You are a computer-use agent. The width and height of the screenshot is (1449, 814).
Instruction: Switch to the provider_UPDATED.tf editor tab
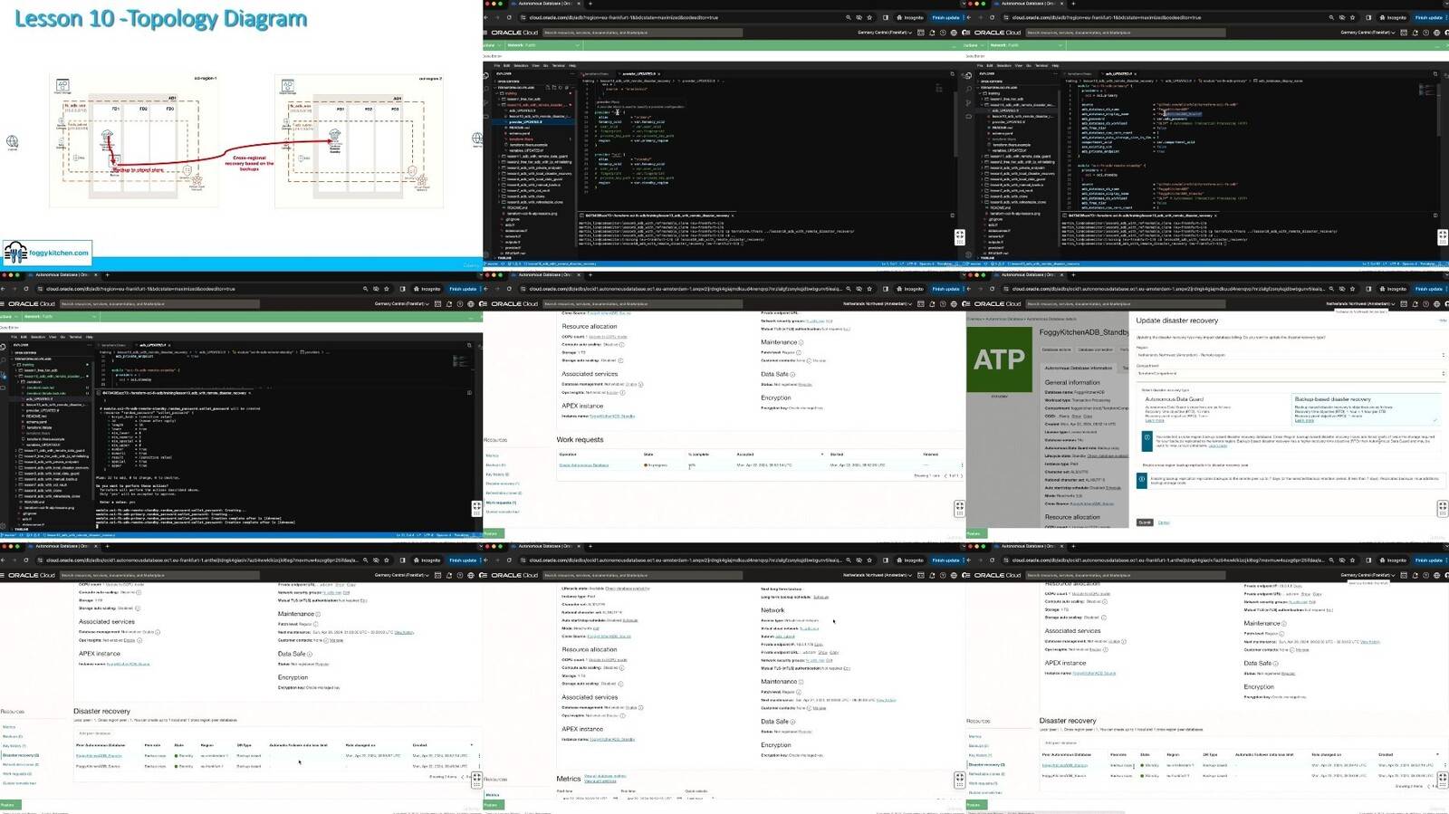[x=638, y=73]
